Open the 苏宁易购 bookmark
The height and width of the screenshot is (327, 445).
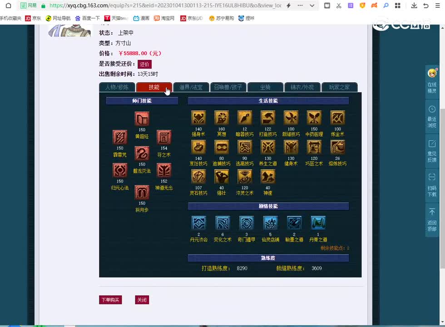pyautogui.click(x=222, y=18)
